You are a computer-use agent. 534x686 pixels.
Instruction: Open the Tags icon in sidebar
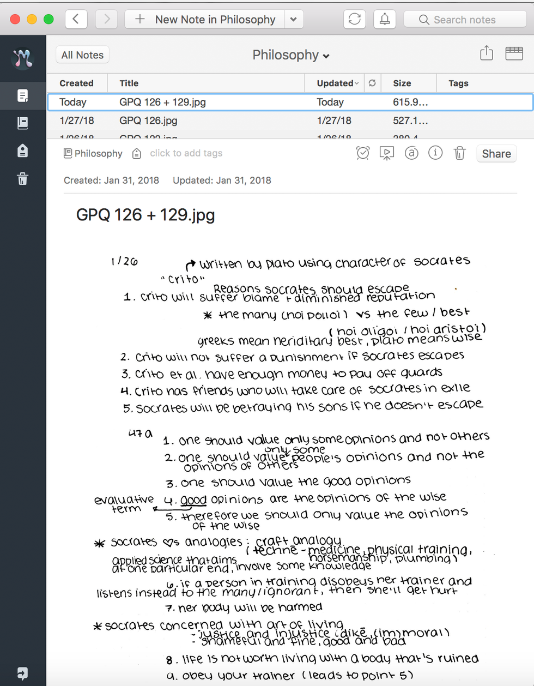(22, 151)
